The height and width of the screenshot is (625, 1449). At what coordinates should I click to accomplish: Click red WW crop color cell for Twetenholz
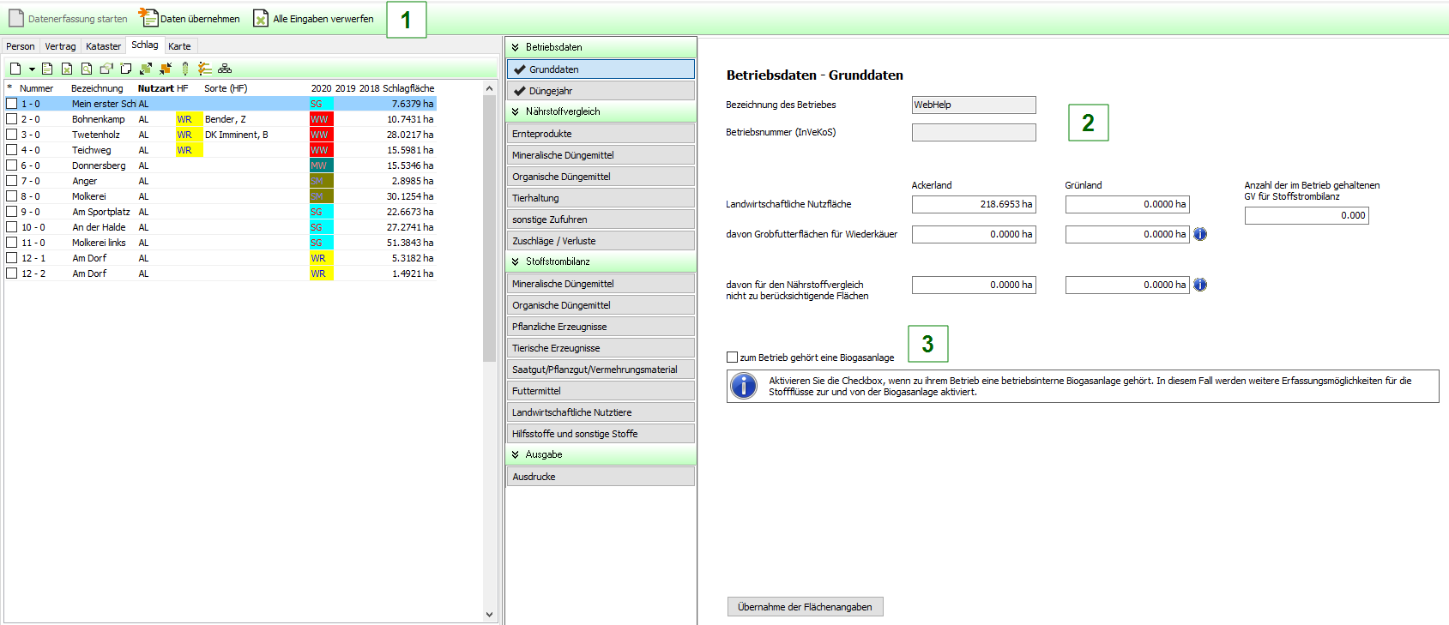(321, 135)
